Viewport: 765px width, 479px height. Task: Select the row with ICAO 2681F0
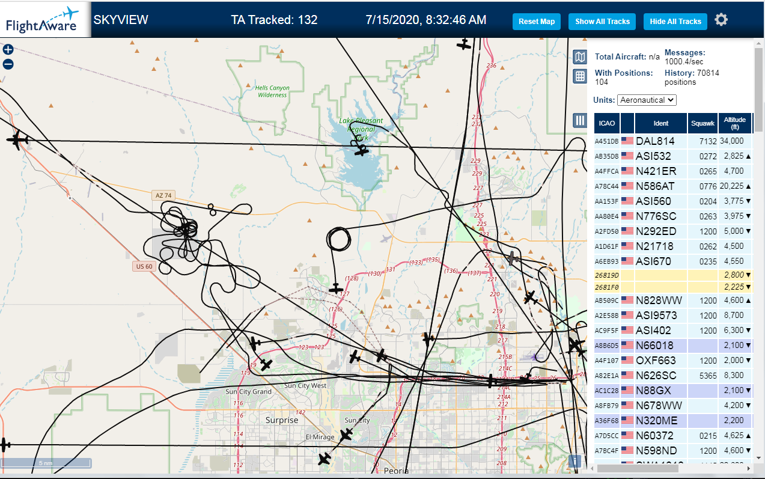[x=674, y=287]
